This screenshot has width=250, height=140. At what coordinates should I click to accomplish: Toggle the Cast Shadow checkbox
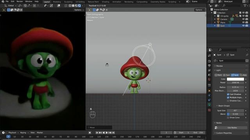228,94
